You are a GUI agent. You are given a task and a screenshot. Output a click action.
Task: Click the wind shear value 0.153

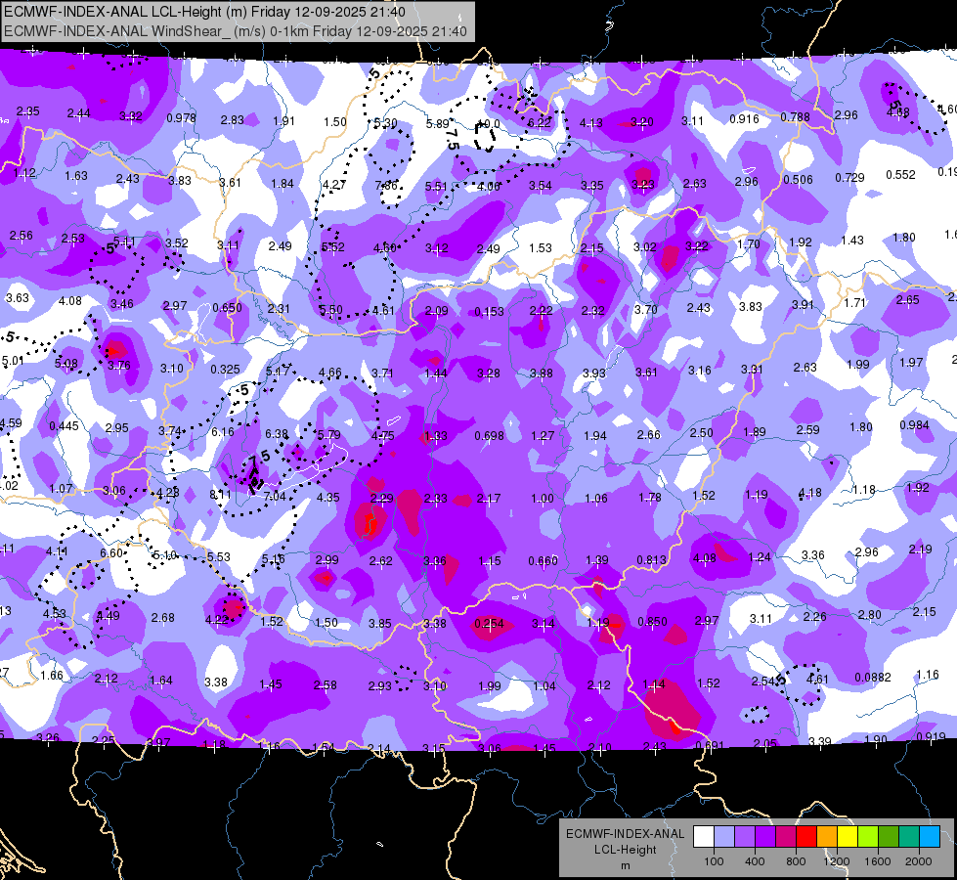click(x=489, y=312)
